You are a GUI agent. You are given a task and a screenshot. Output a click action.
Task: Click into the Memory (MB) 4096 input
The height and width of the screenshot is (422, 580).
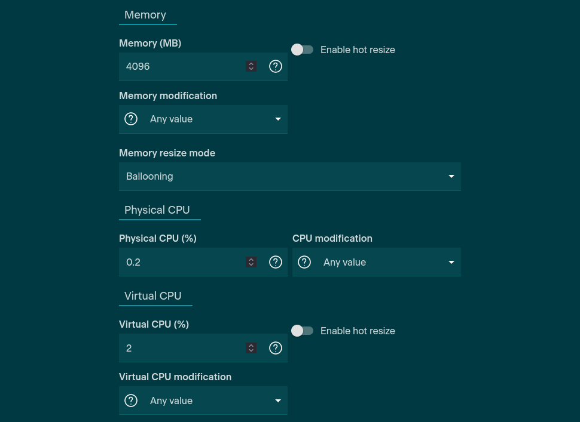pos(179,66)
